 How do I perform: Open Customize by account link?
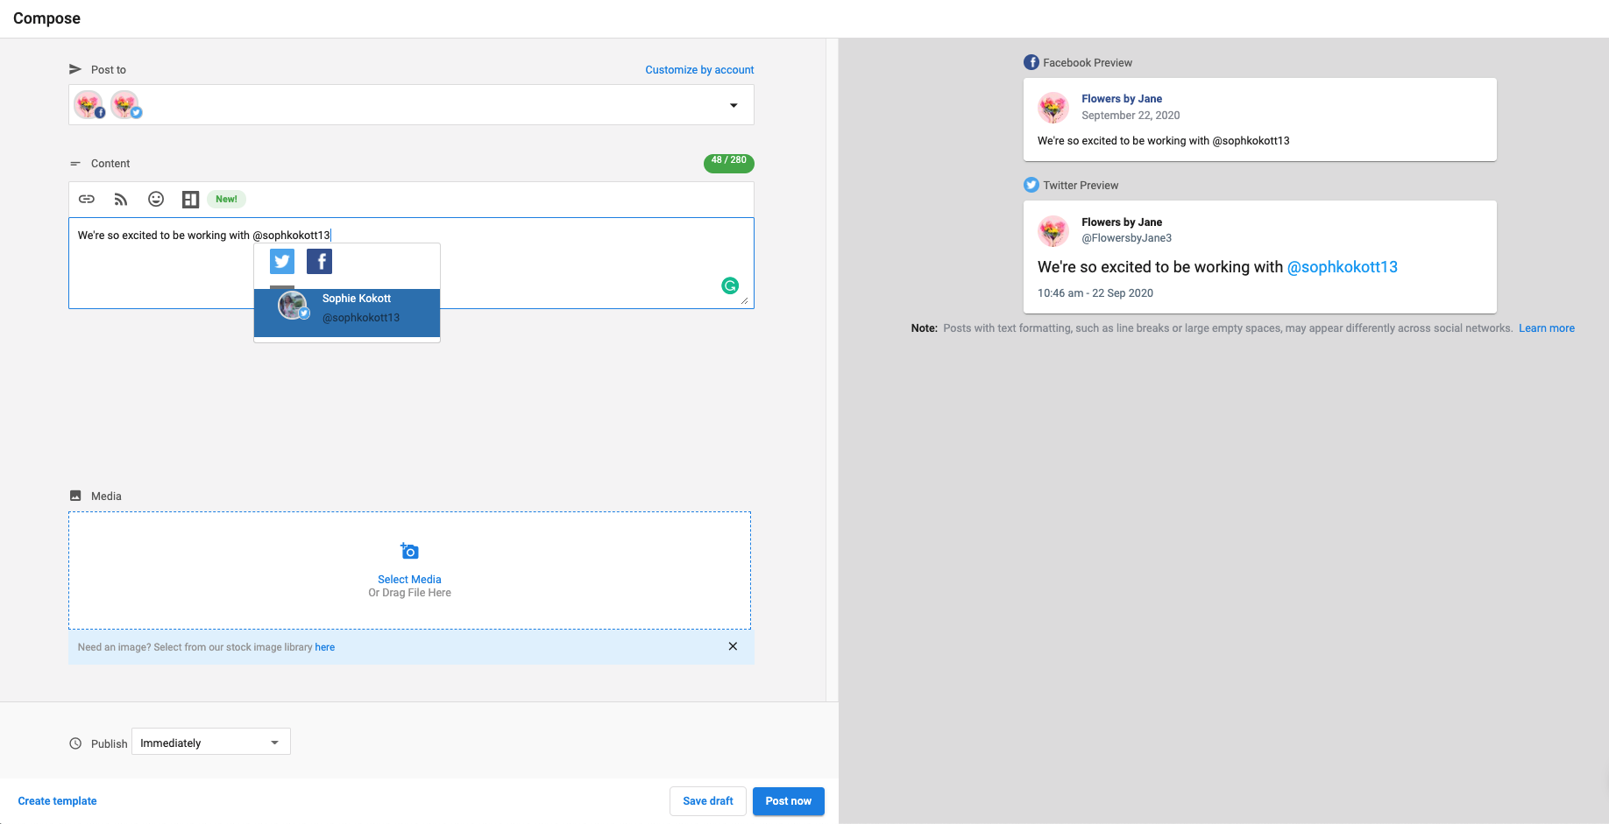pyautogui.click(x=699, y=70)
